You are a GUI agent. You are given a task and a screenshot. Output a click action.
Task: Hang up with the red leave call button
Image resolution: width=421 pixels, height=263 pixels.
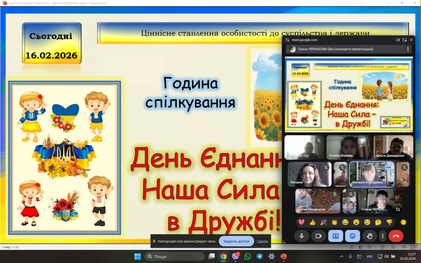click(396, 236)
